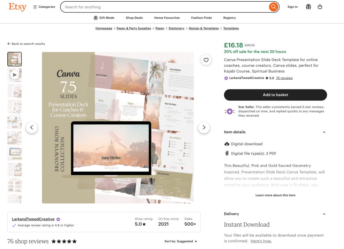
Task: Follow the Paper breadcrumb link
Action: (160, 28)
